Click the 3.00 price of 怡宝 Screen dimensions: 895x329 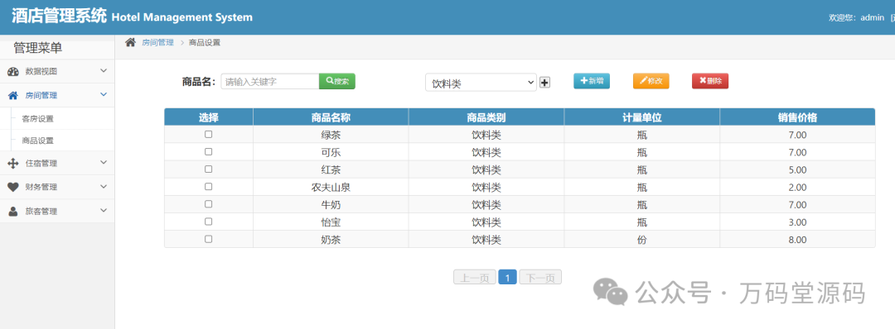[x=797, y=222]
